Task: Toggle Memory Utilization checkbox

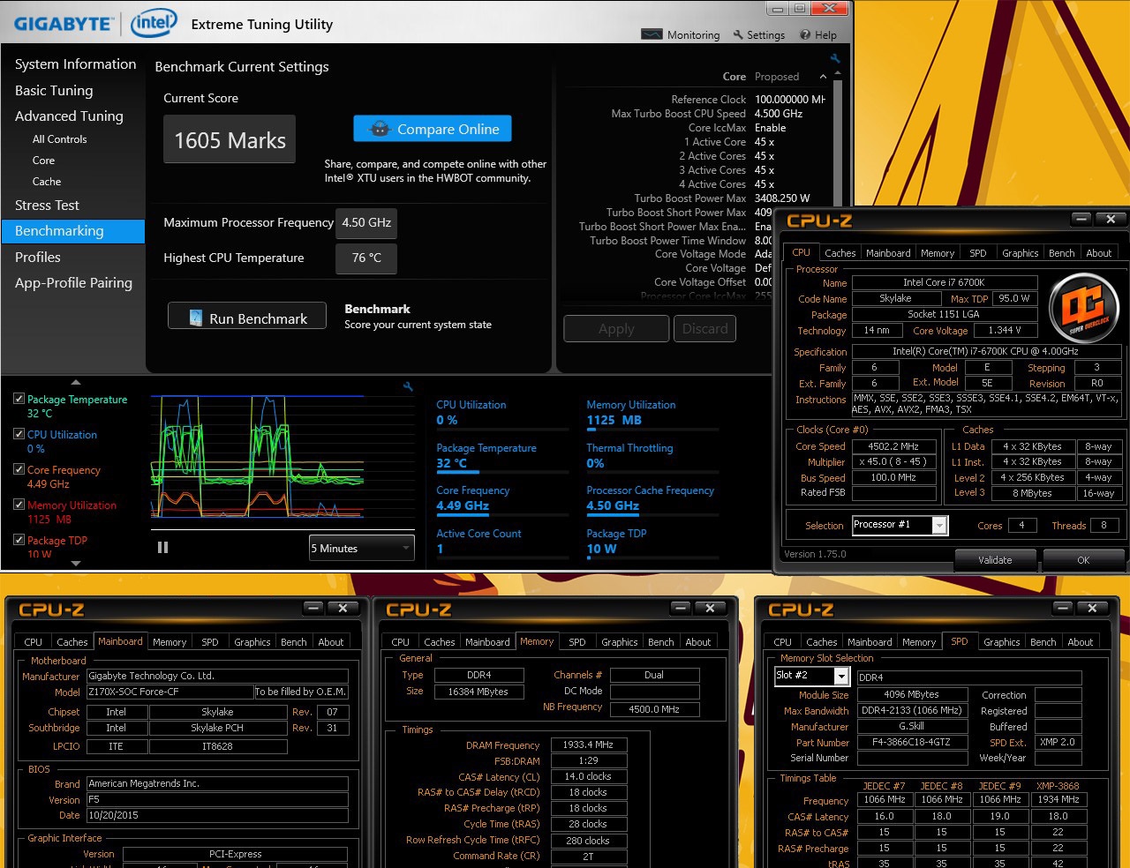Action: (19, 505)
